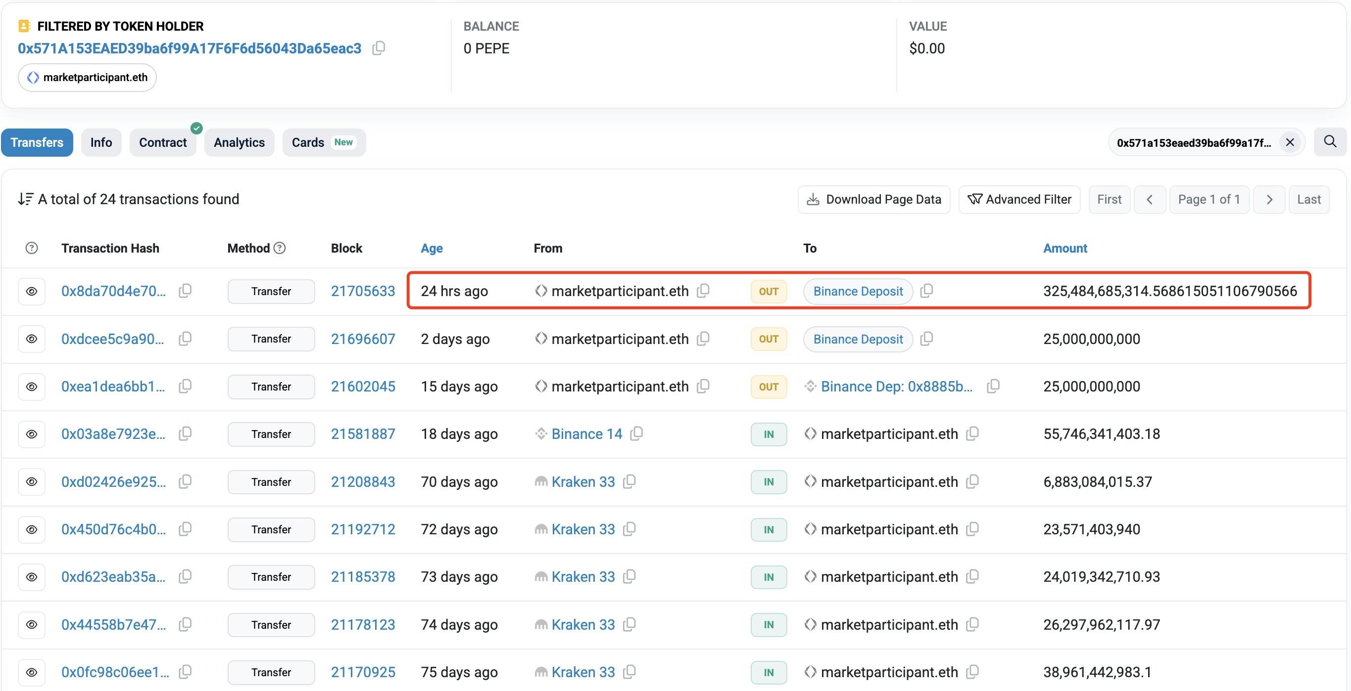1351x691 pixels.
Task: Open the Analytics tab
Action: coord(239,142)
